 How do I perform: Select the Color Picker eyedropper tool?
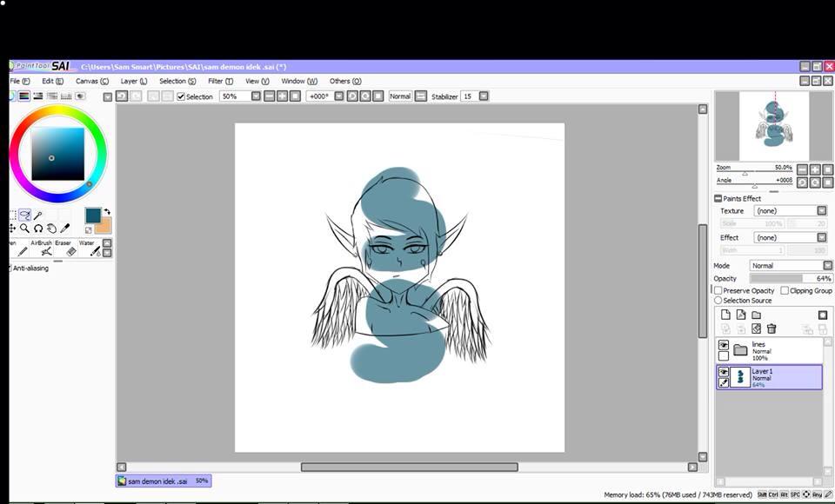(x=65, y=229)
